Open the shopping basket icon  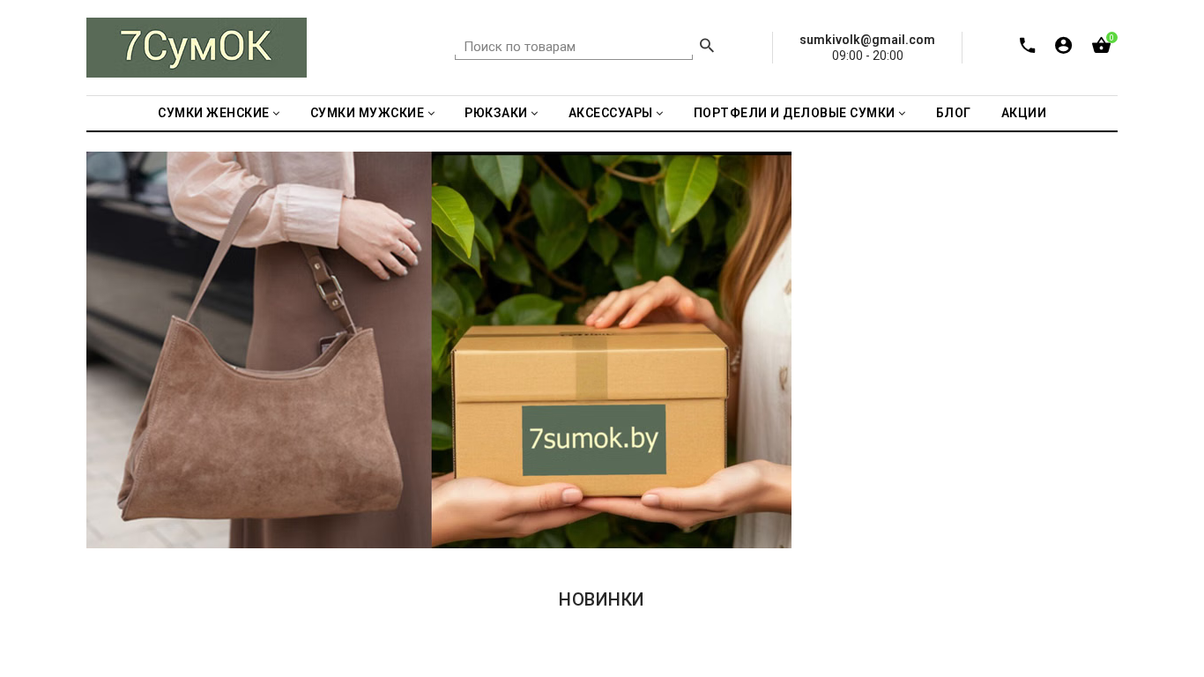(1101, 46)
